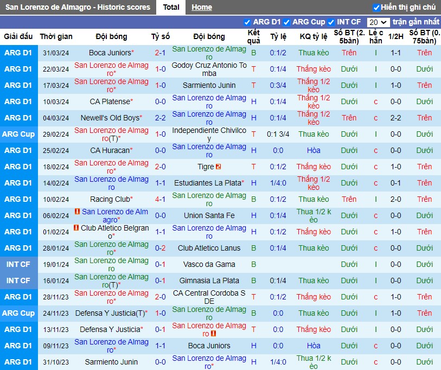Select the ARG Cup label on 29/02/24 row
The width and height of the screenshot is (441, 370).
coord(18,134)
